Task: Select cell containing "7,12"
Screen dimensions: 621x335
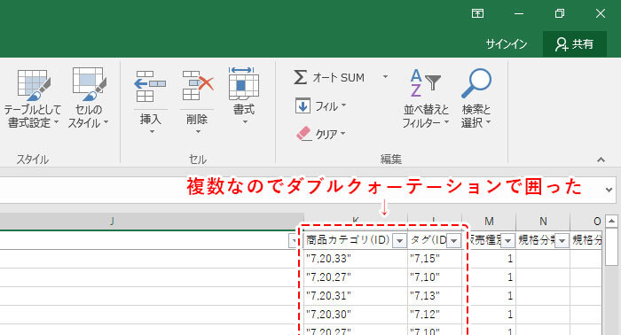Action: coord(435,315)
